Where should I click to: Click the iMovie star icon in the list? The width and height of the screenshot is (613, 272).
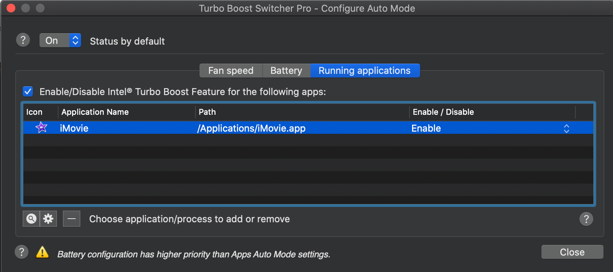(x=41, y=128)
